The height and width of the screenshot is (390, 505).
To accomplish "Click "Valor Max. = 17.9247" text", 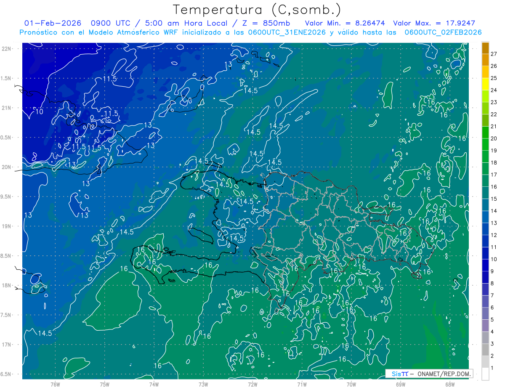I will click(434, 23).
